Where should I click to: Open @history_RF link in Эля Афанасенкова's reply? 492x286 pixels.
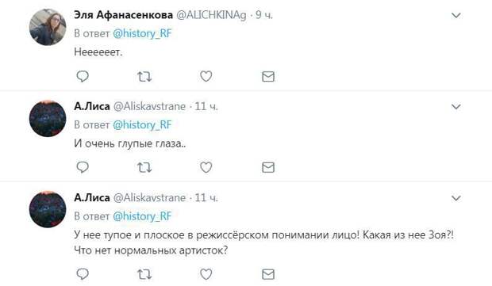[x=142, y=33]
